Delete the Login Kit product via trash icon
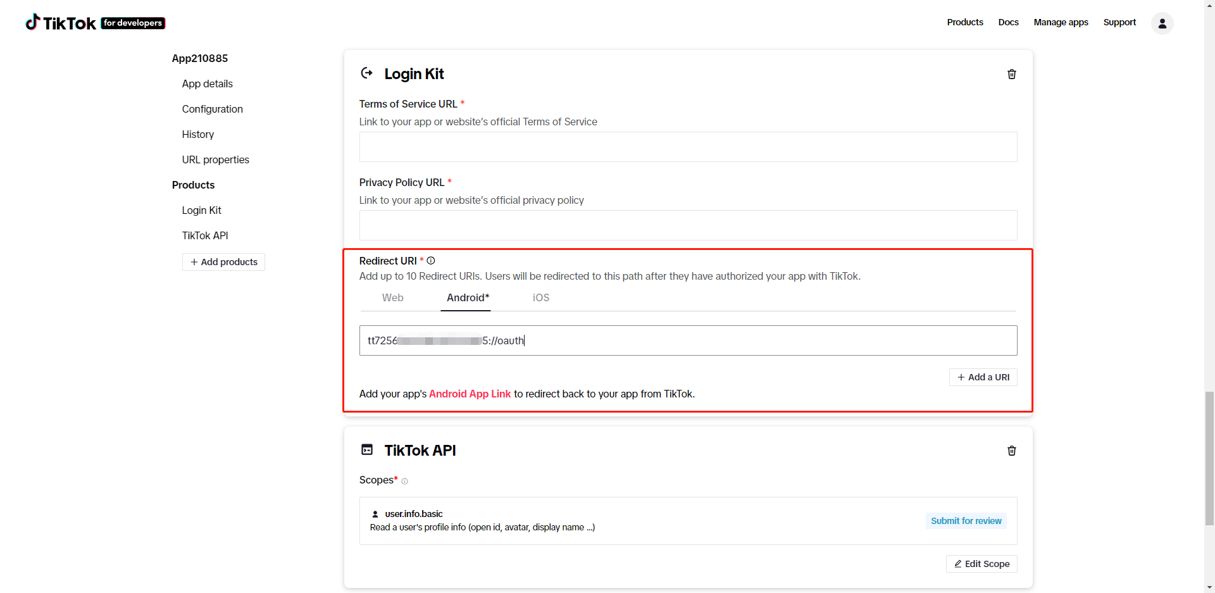The height and width of the screenshot is (593, 1215). tap(1012, 74)
